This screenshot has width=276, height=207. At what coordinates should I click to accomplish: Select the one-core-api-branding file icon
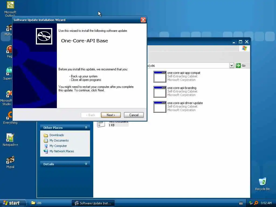tap(160, 92)
